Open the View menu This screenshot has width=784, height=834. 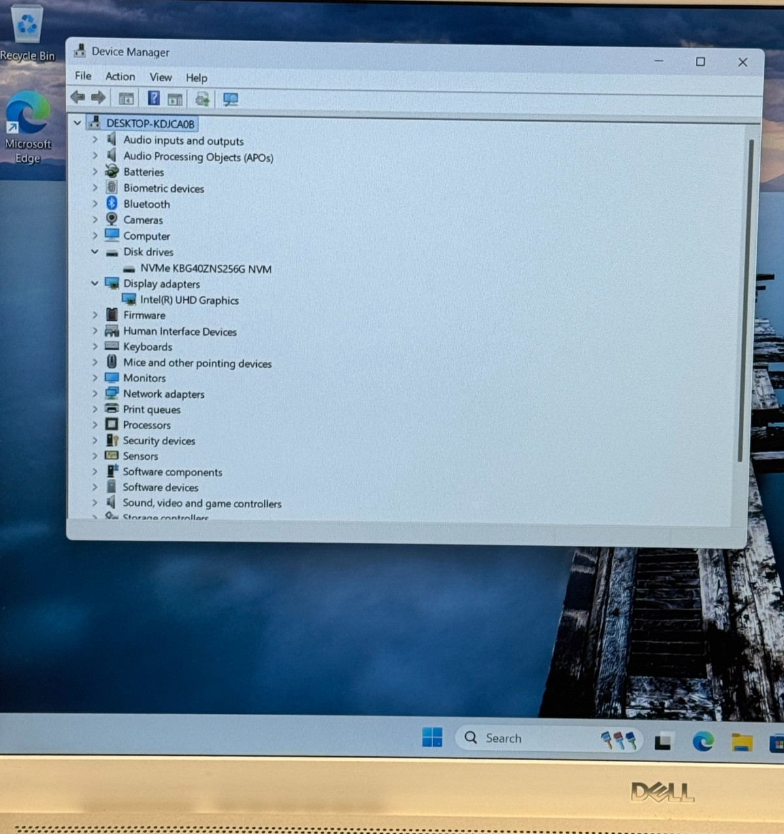(x=161, y=77)
